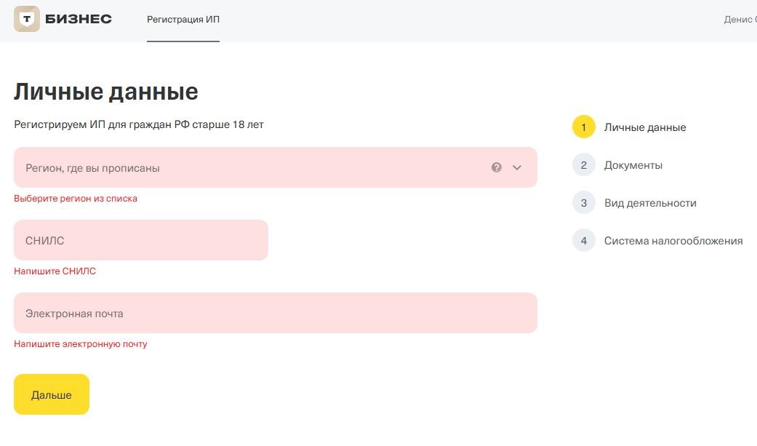Click the Личные данные page heading
757x446 pixels.
coord(105,92)
